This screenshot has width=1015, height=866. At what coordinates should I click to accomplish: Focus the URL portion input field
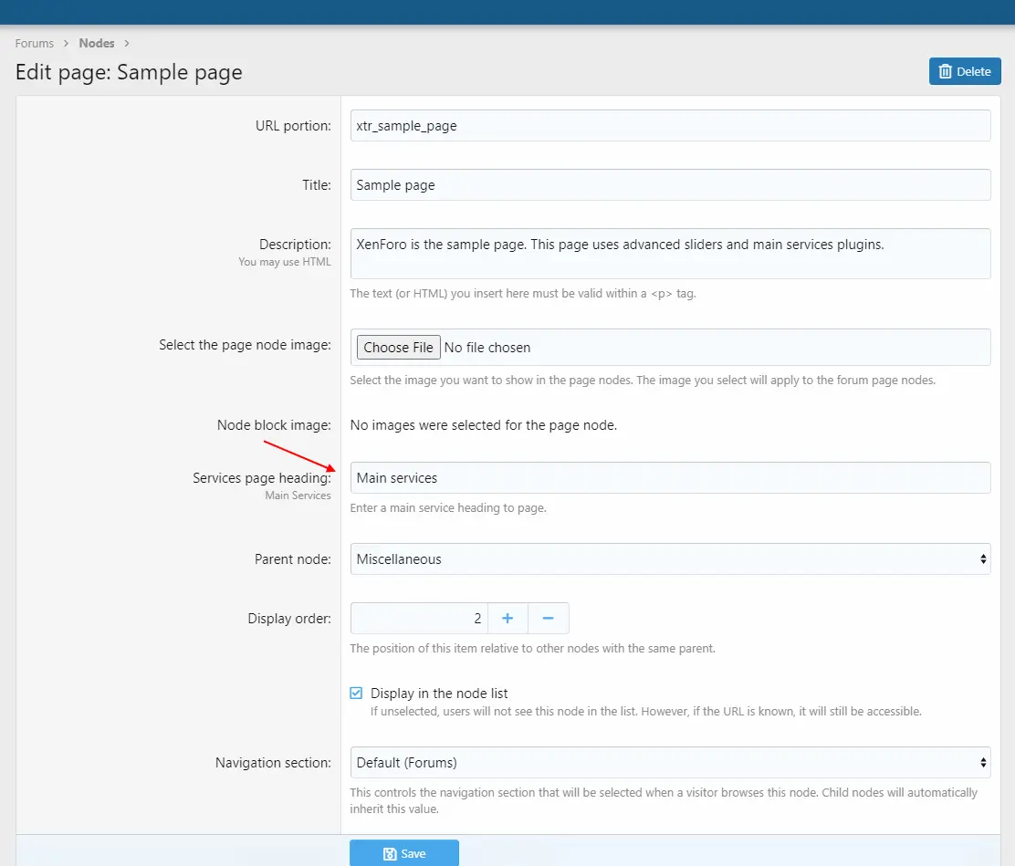click(670, 126)
